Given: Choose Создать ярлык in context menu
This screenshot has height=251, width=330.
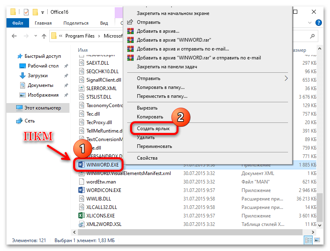Looking at the screenshot, I should (x=153, y=129).
